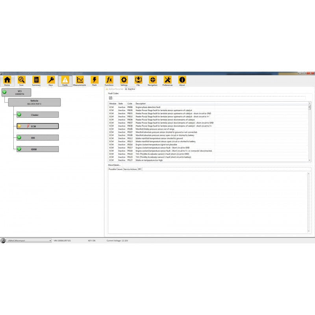Screen dimensions: 315x315
Task: Click the Scan magnifier icon
Action: click(22, 80)
